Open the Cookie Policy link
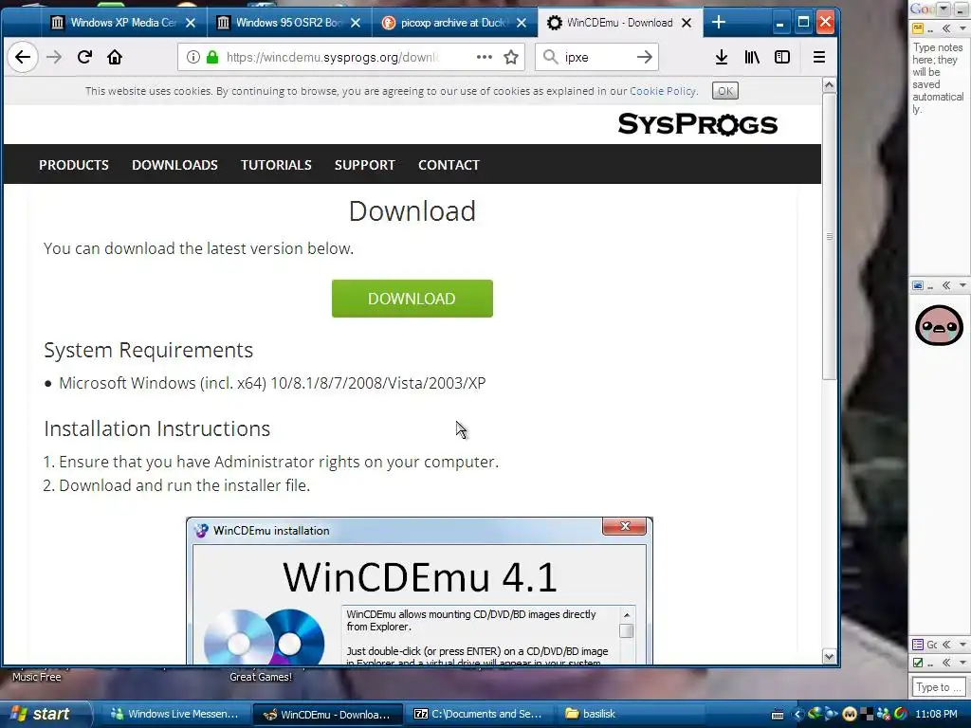This screenshot has width=971, height=728. tap(663, 91)
